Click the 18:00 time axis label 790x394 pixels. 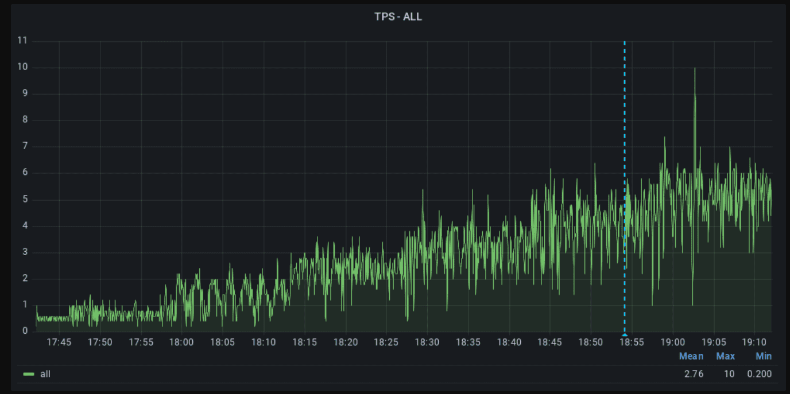pyautogui.click(x=181, y=342)
